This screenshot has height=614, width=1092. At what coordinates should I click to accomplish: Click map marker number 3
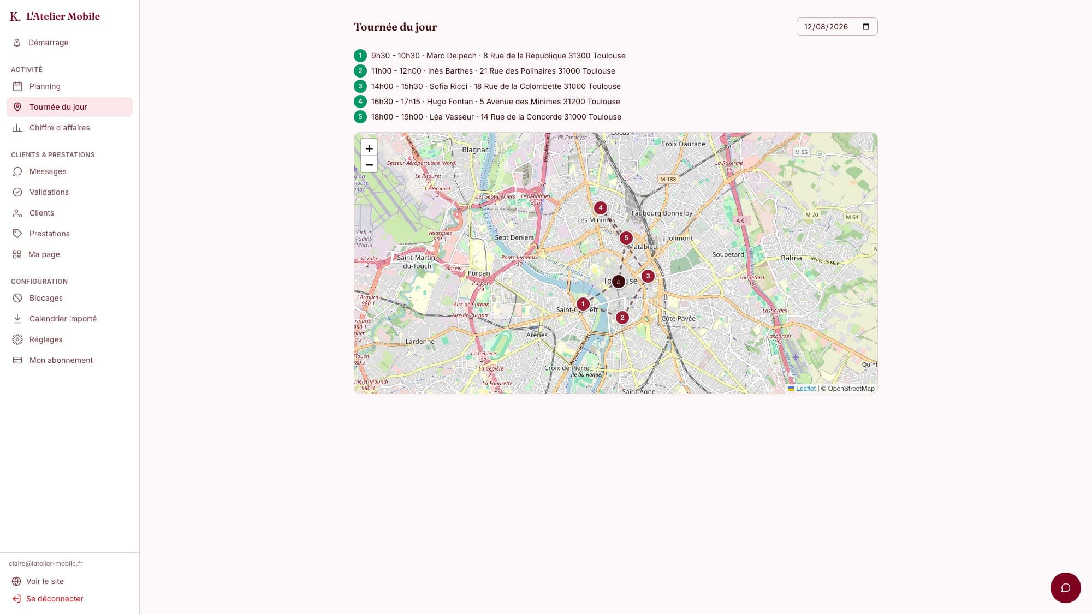[x=648, y=276]
